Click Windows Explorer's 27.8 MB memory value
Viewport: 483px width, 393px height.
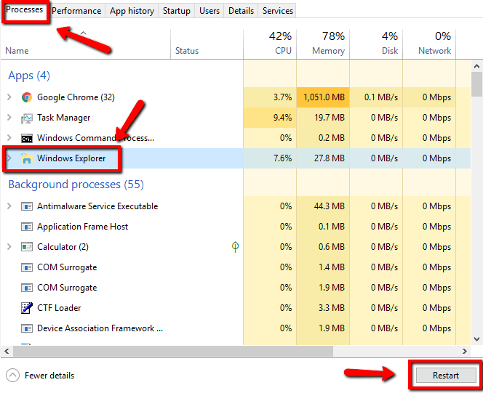point(330,158)
